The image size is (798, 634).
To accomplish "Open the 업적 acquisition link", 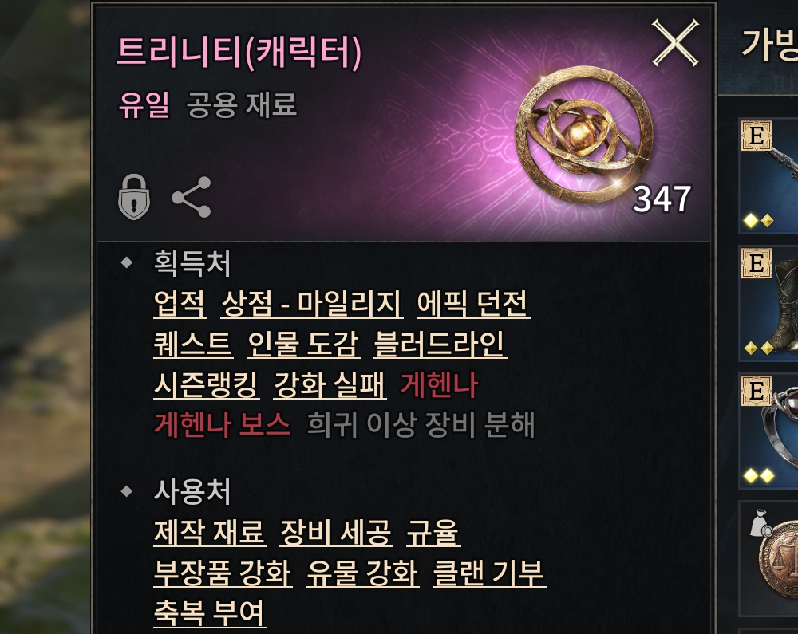I will click(x=180, y=304).
